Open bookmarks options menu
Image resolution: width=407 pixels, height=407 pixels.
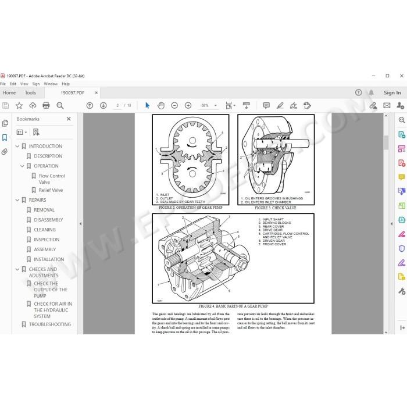click(x=22, y=133)
